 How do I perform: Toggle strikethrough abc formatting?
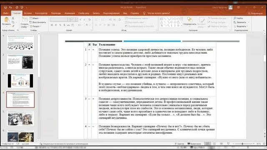click(68, 25)
